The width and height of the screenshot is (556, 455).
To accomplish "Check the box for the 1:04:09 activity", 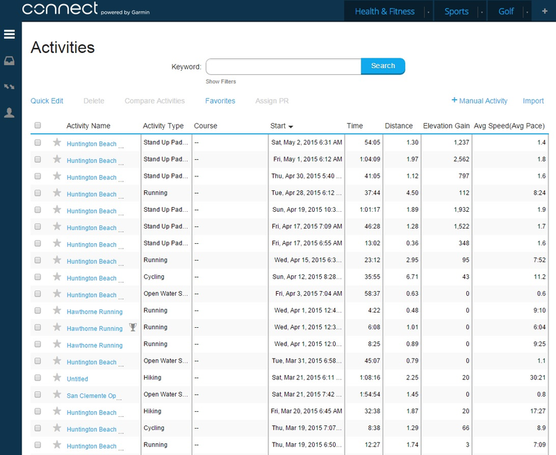I will (x=38, y=160).
